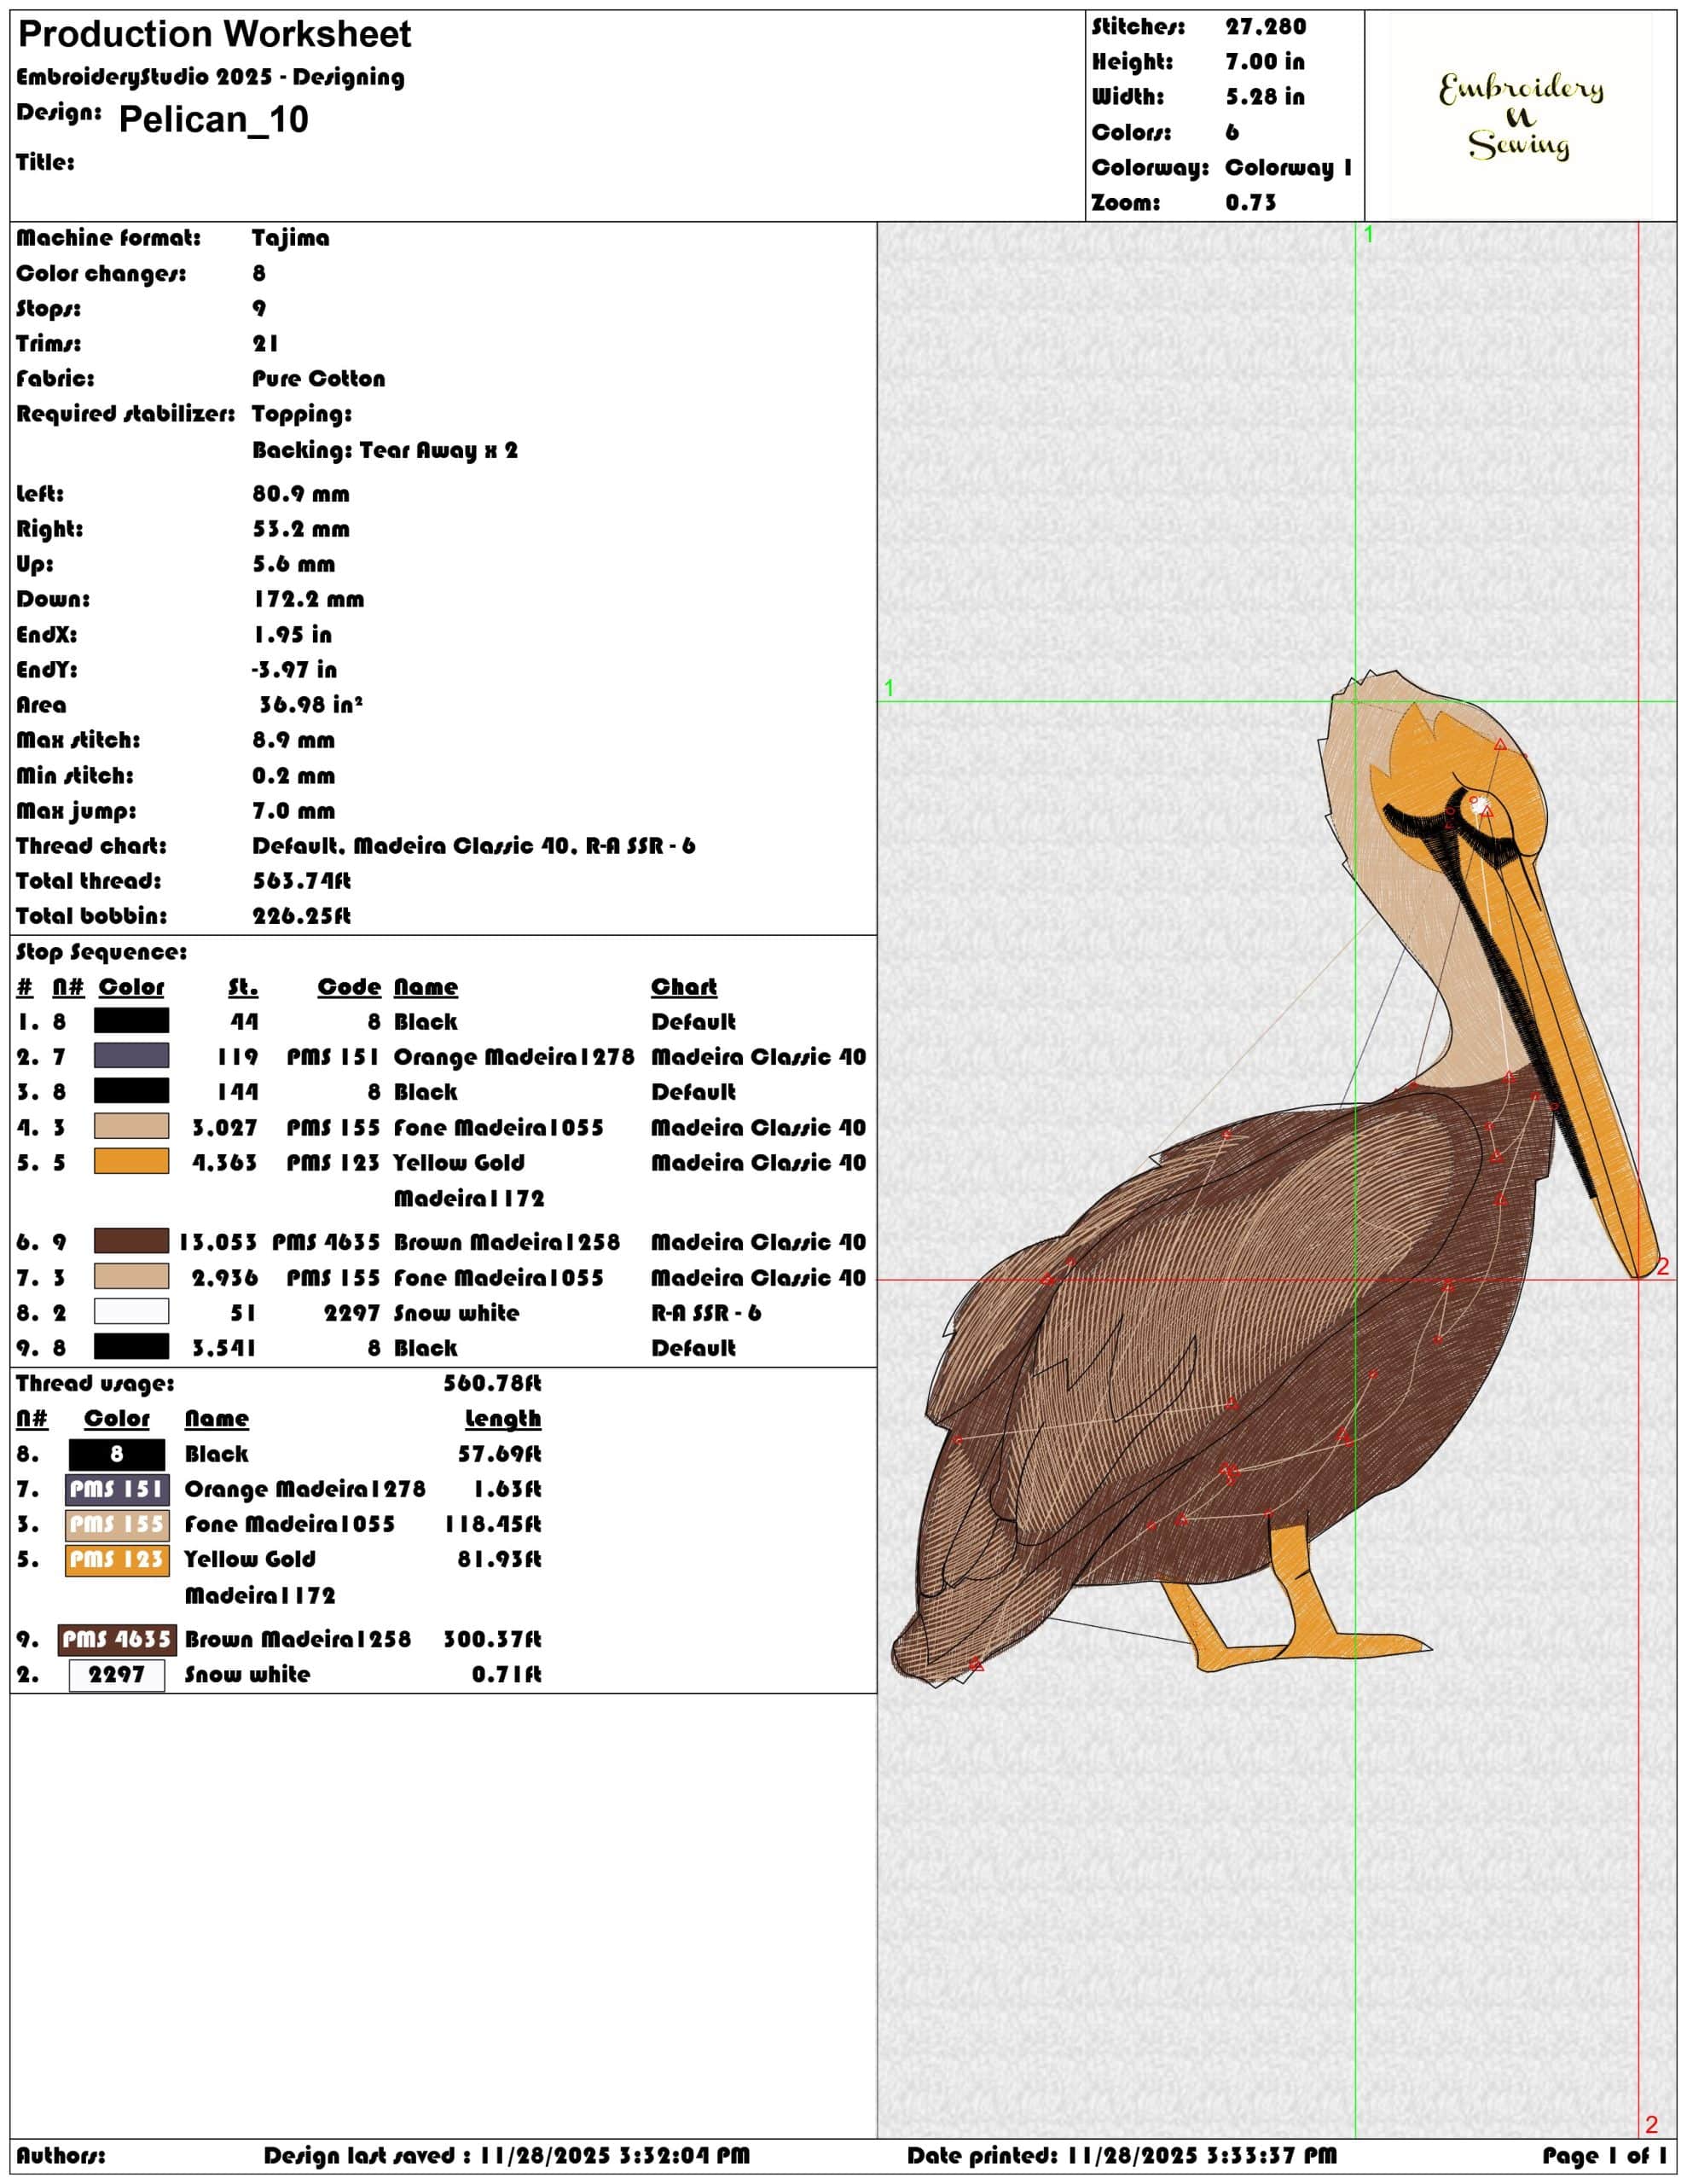The width and height of the screenshot is (1687, 2184).
Task: Click the Pure Cotton fabric value
Action: pos(318,379)
